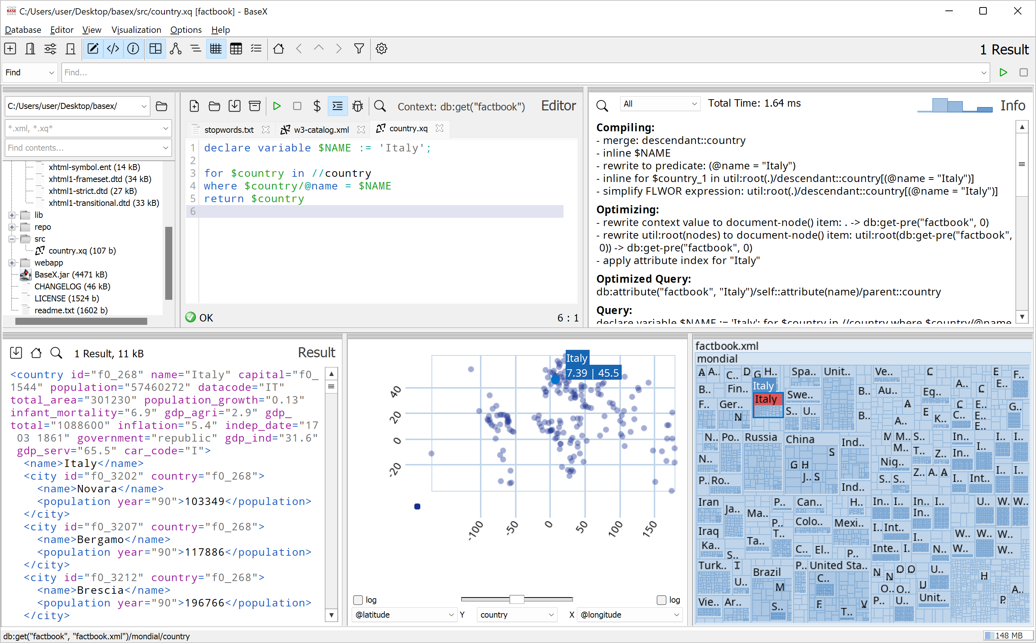Open the Find contents dropdown arrow

[x=166, y=148]
